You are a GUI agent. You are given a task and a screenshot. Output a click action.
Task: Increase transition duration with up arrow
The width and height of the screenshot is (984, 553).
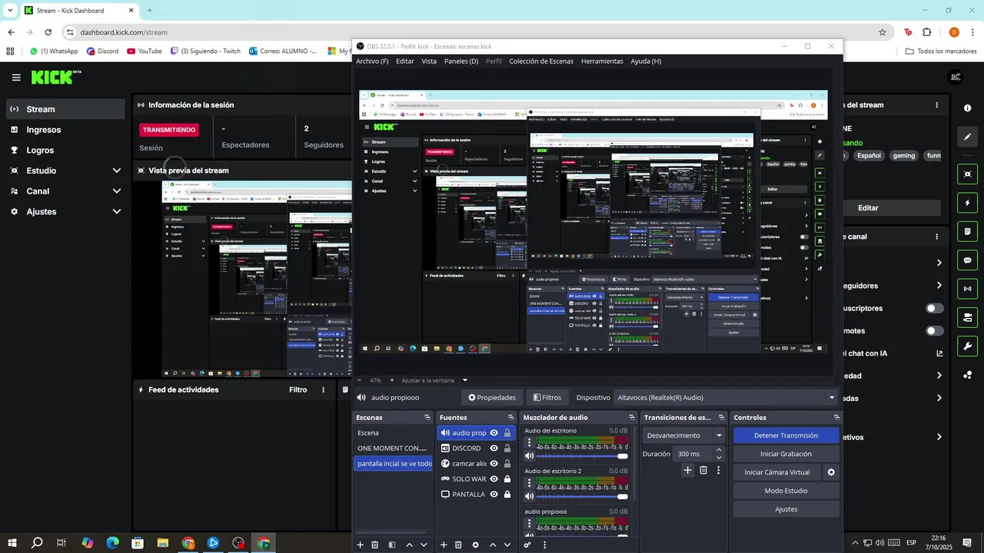point(719,450)
